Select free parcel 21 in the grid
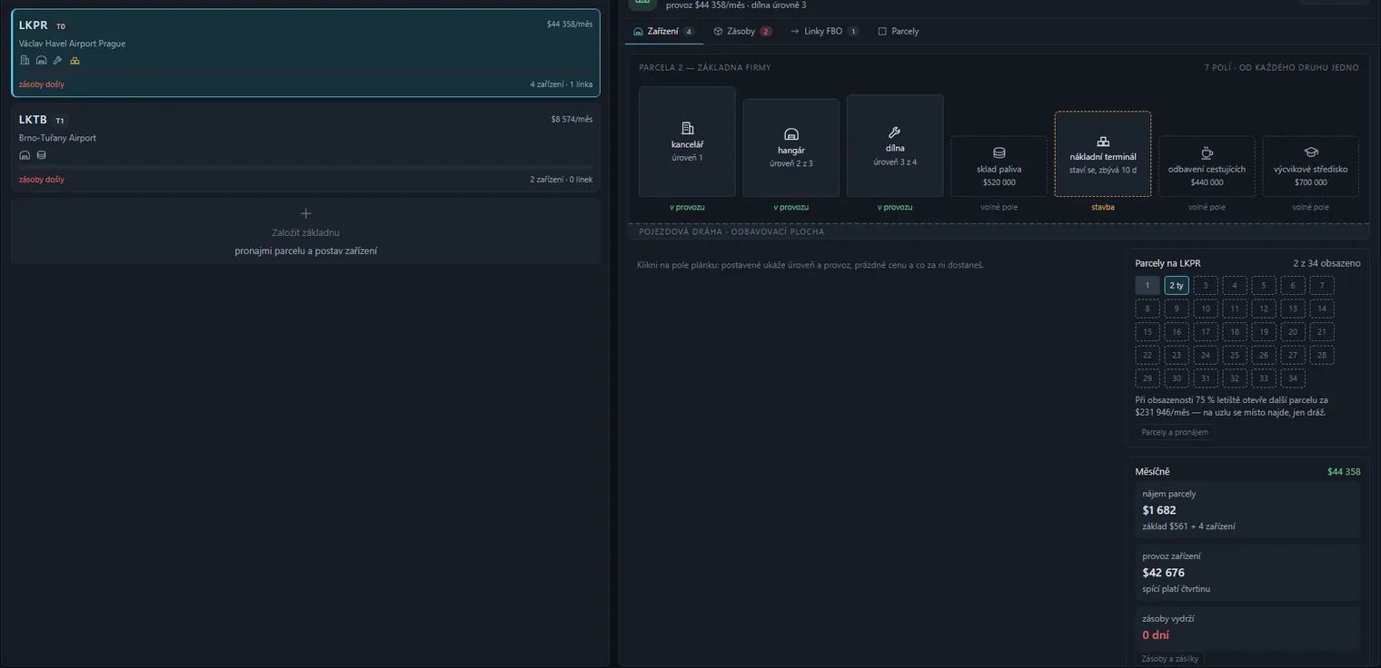Screen dimensions: 1381x668 1322,332
